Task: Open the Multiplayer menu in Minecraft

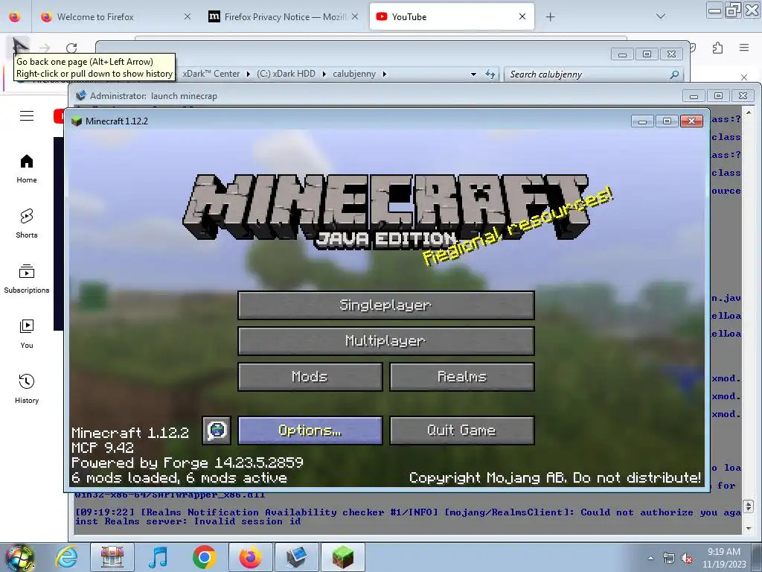Action: [x=386, y=340]
